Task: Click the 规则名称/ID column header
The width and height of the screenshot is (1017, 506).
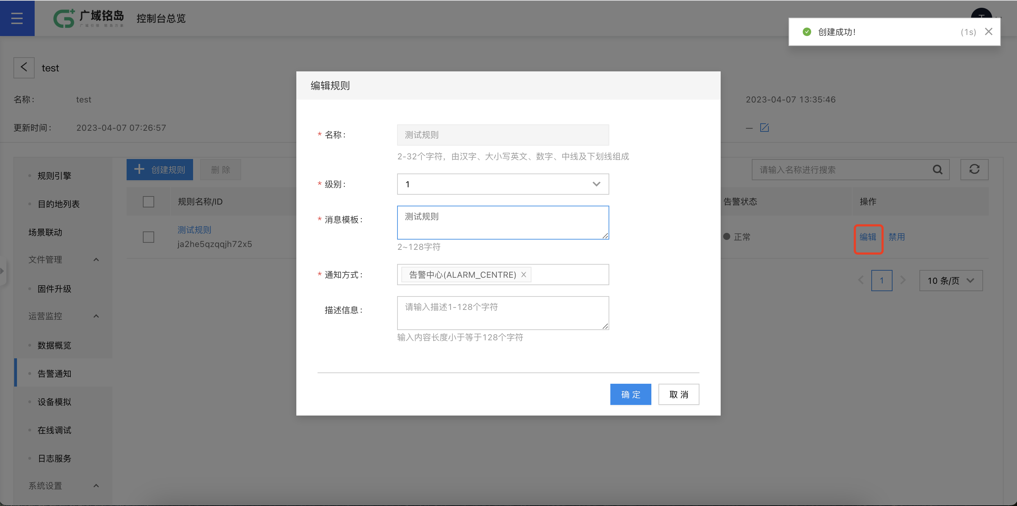Action: pyautogui.click(x=200, y=201)
